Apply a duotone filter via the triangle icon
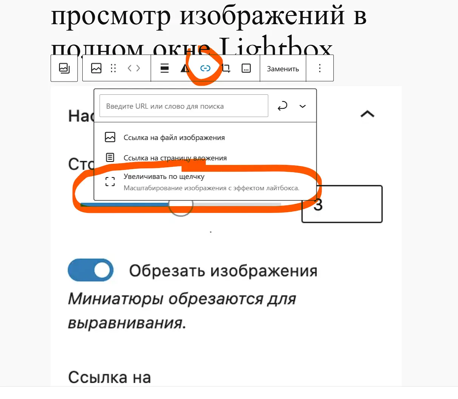The height and width of the screenshot is (399, 458). tap(184, 68)
